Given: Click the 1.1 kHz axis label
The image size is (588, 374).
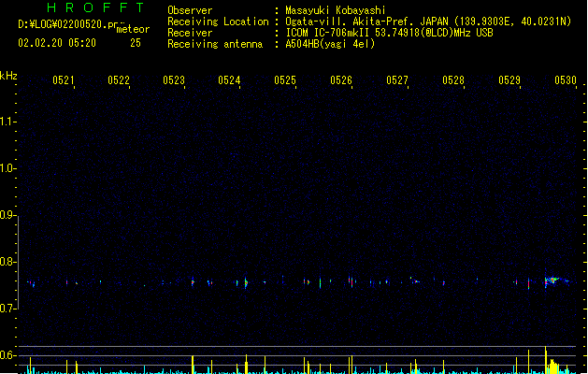Looking at the screenshot, I should 7,122.
